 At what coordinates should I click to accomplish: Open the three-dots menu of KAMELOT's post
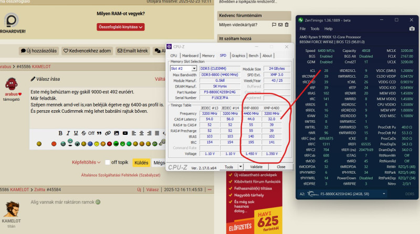coord(209,189)
